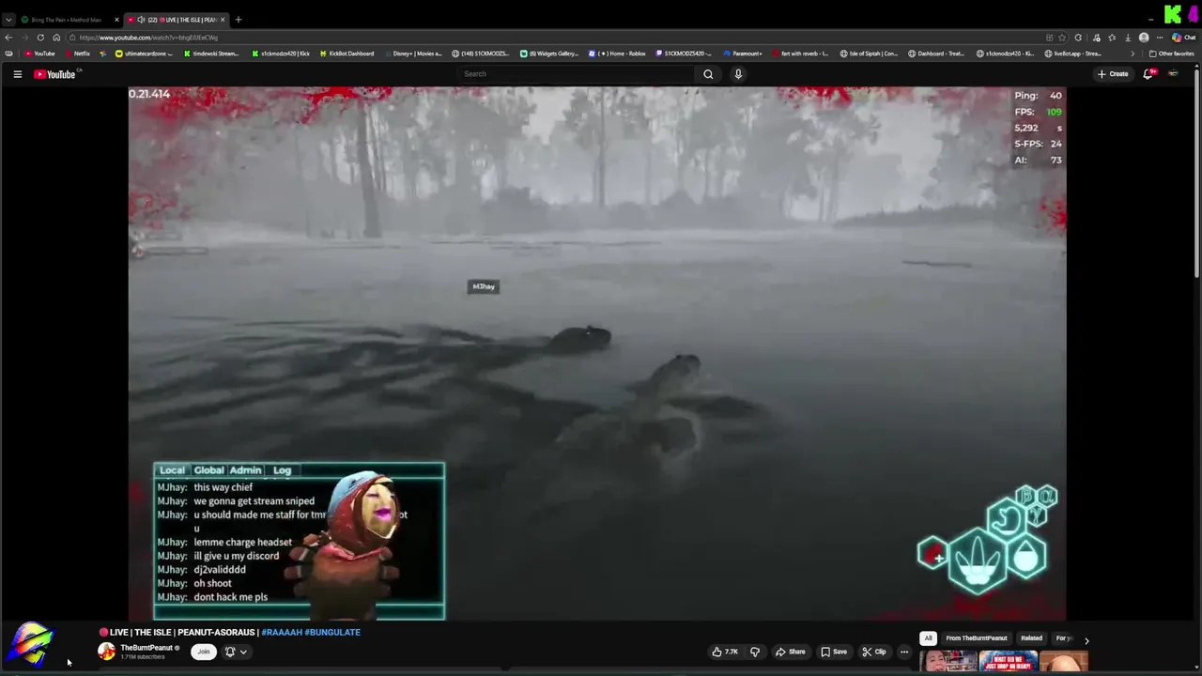The width and height of the screenshot is (1202, 676).
Task: Open the timdewski Stream bookmark
Action: pos(211,54)
